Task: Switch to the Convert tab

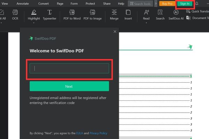Action: tap(44, 3)
